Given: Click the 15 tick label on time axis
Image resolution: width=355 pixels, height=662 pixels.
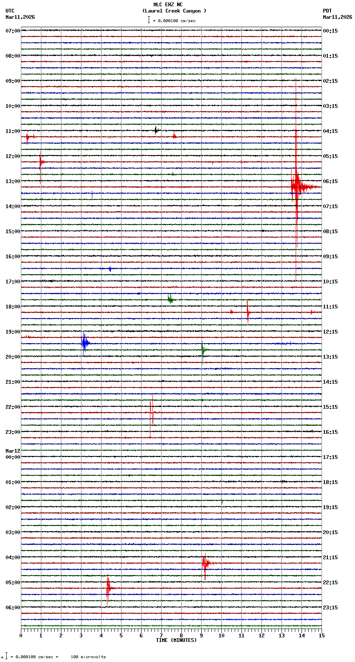Looking at the screenshot, I should pos(322,636).
